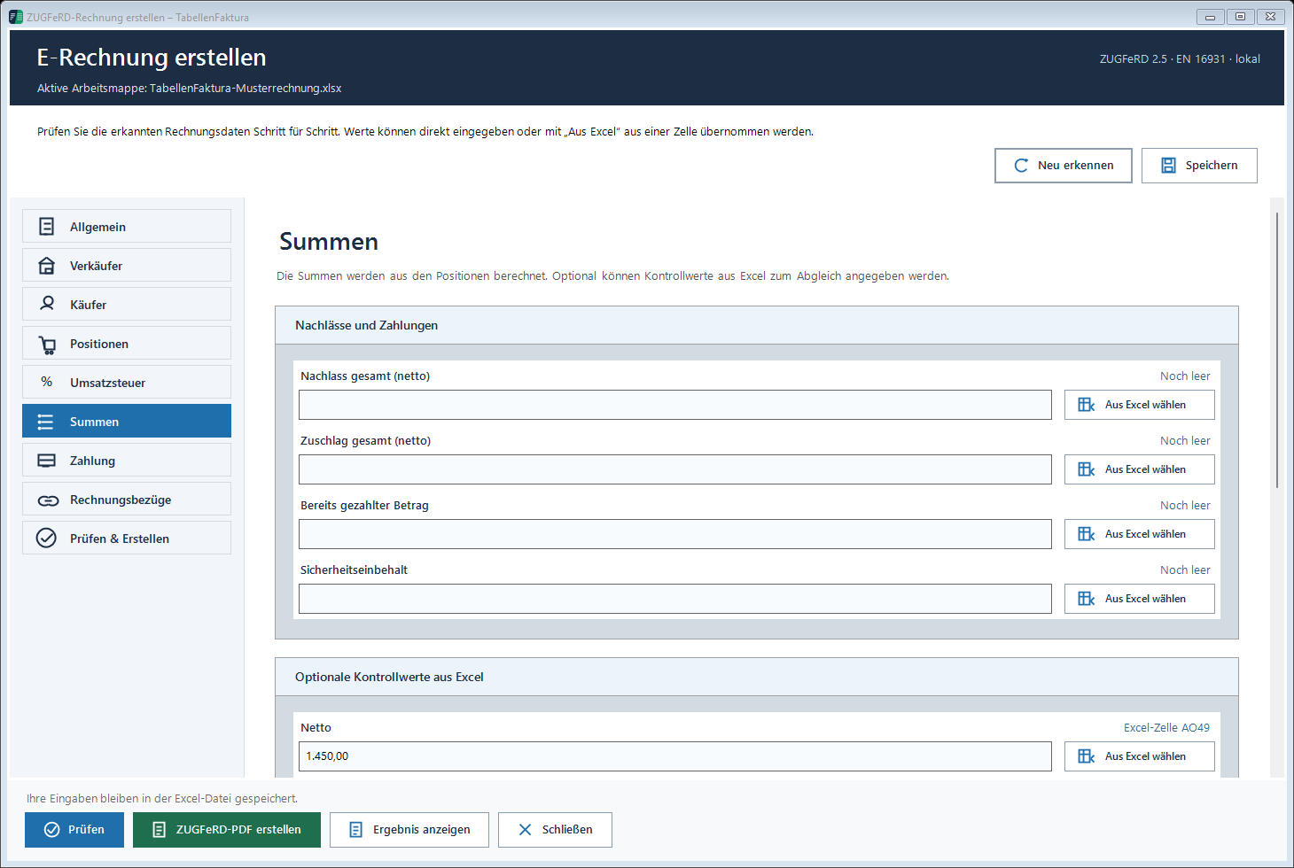The image size is (1294, 868).
Task: Click the refresh icon on Neu erkennen
Action: pyautogui.click(x=1021, y=166)
